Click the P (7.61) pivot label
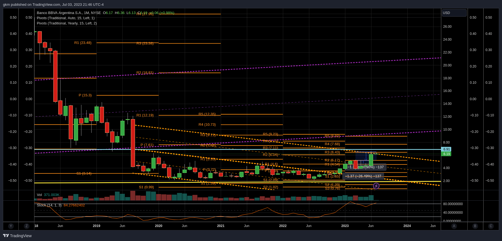The width and height of the screenshot is (502, 241). 147,145
